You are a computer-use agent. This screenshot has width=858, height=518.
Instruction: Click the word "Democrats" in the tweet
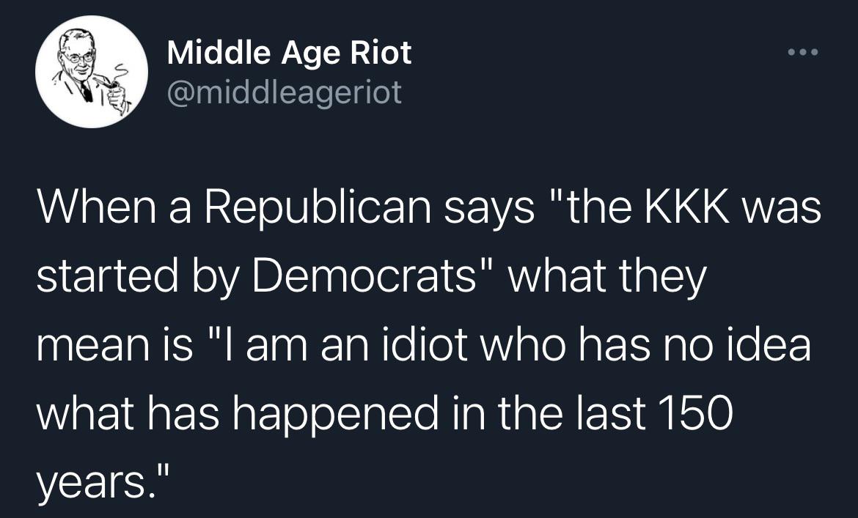[x=364, y=276]
